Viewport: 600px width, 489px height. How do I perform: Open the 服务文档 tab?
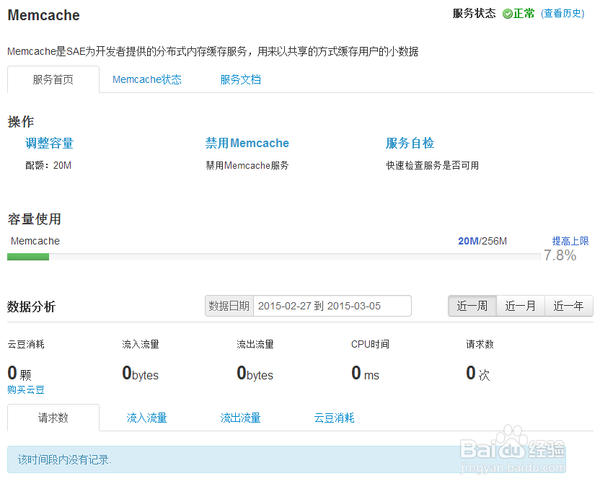(241, 79)
